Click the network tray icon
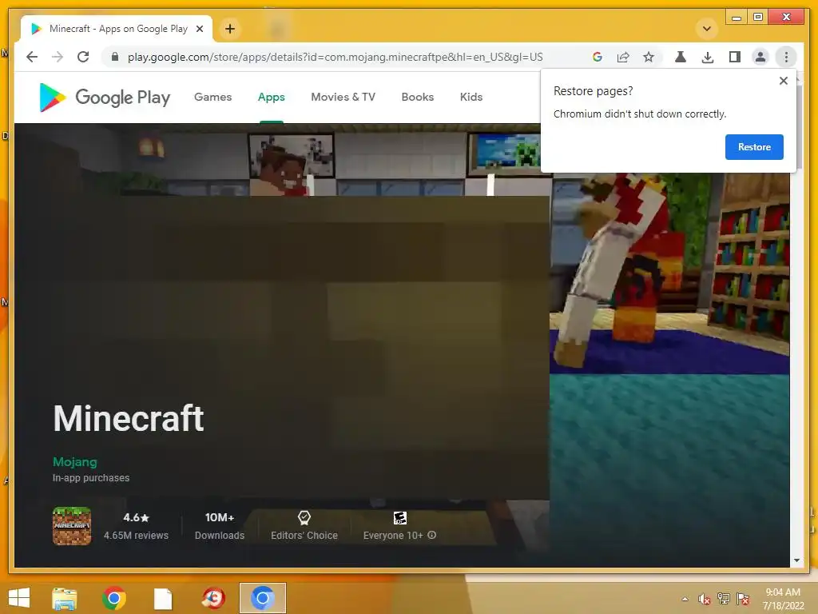The width and height of the screenshot is (818, 614). (724, 598)
